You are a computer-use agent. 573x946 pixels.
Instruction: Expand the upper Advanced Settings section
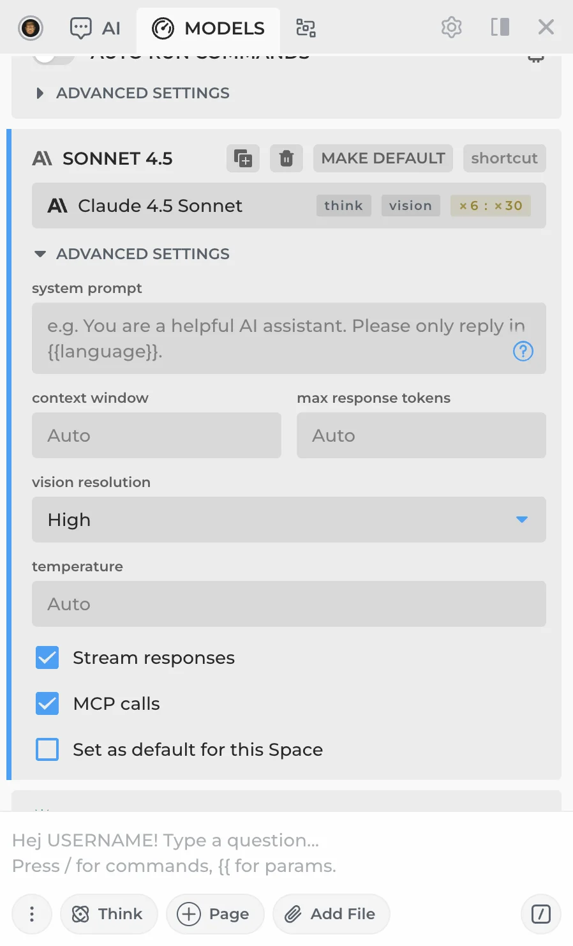click(x=131, y=93)
